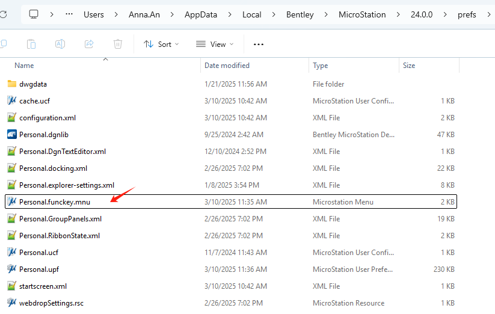Viewport: 495px width, 314px height.
Task: Click the 47 KB size cell
Action: (446, 135)
